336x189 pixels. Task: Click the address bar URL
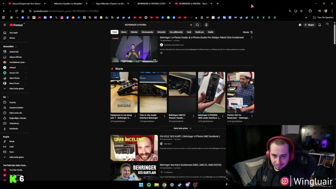coord(66,11)
